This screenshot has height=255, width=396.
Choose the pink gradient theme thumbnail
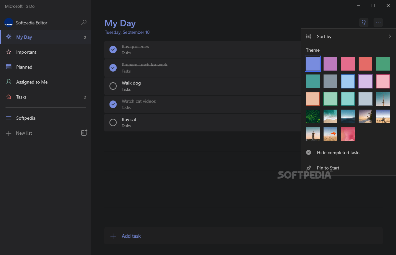[348, 134]
